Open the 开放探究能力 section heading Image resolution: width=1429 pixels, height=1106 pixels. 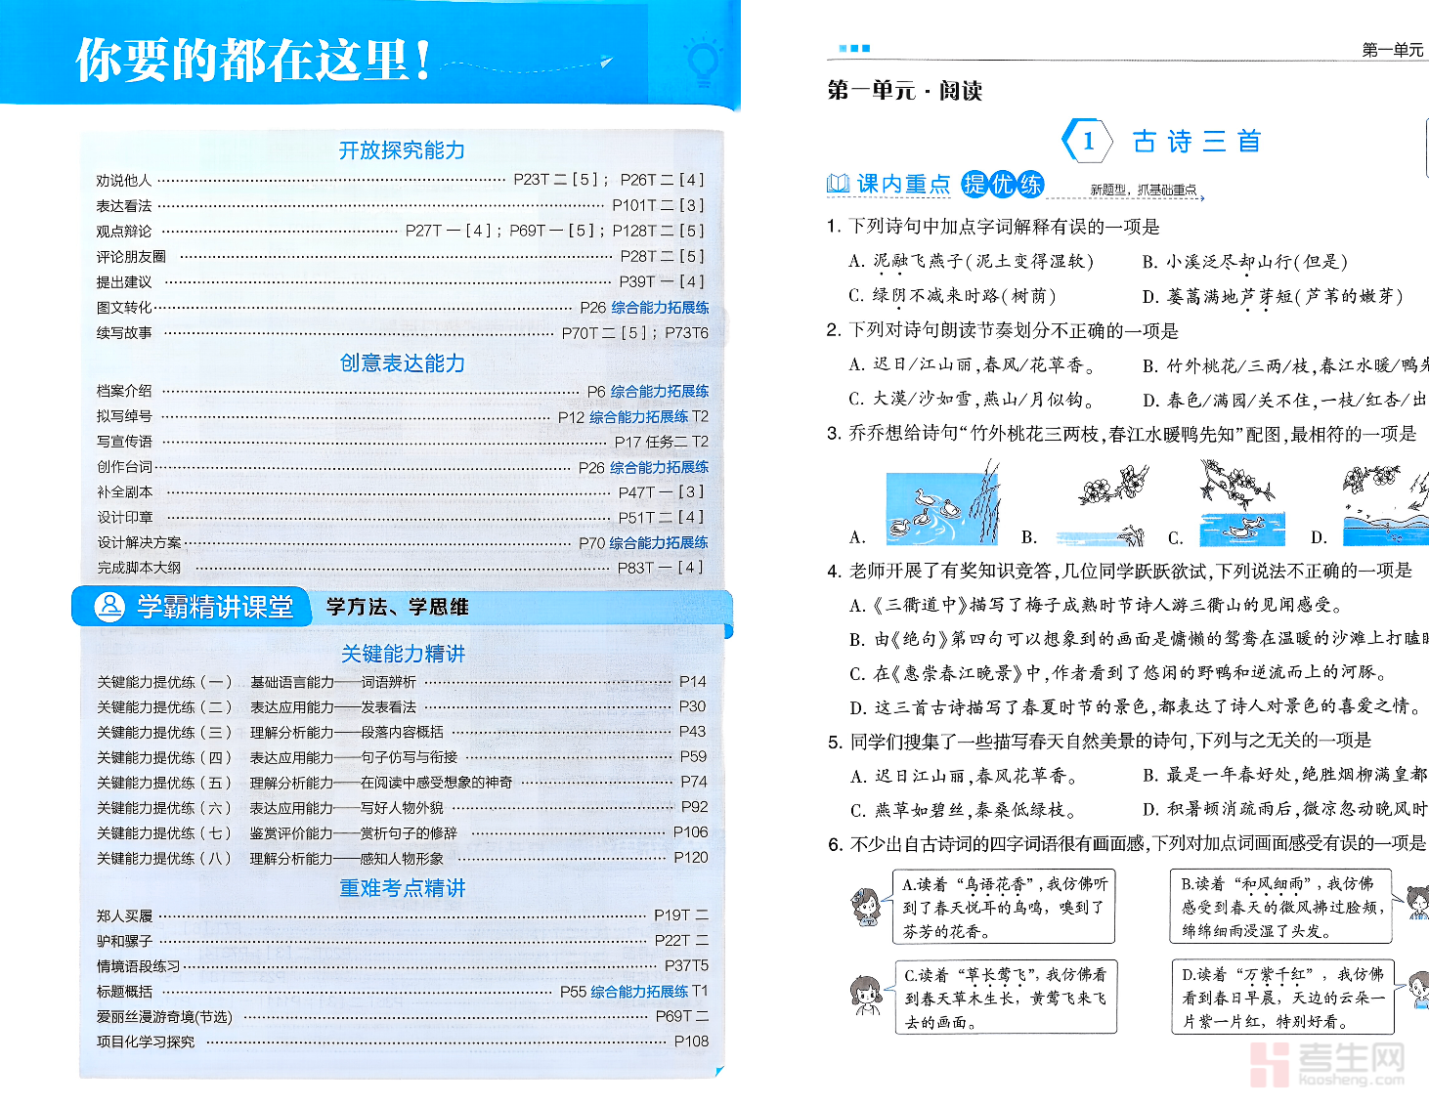[402, 150]
